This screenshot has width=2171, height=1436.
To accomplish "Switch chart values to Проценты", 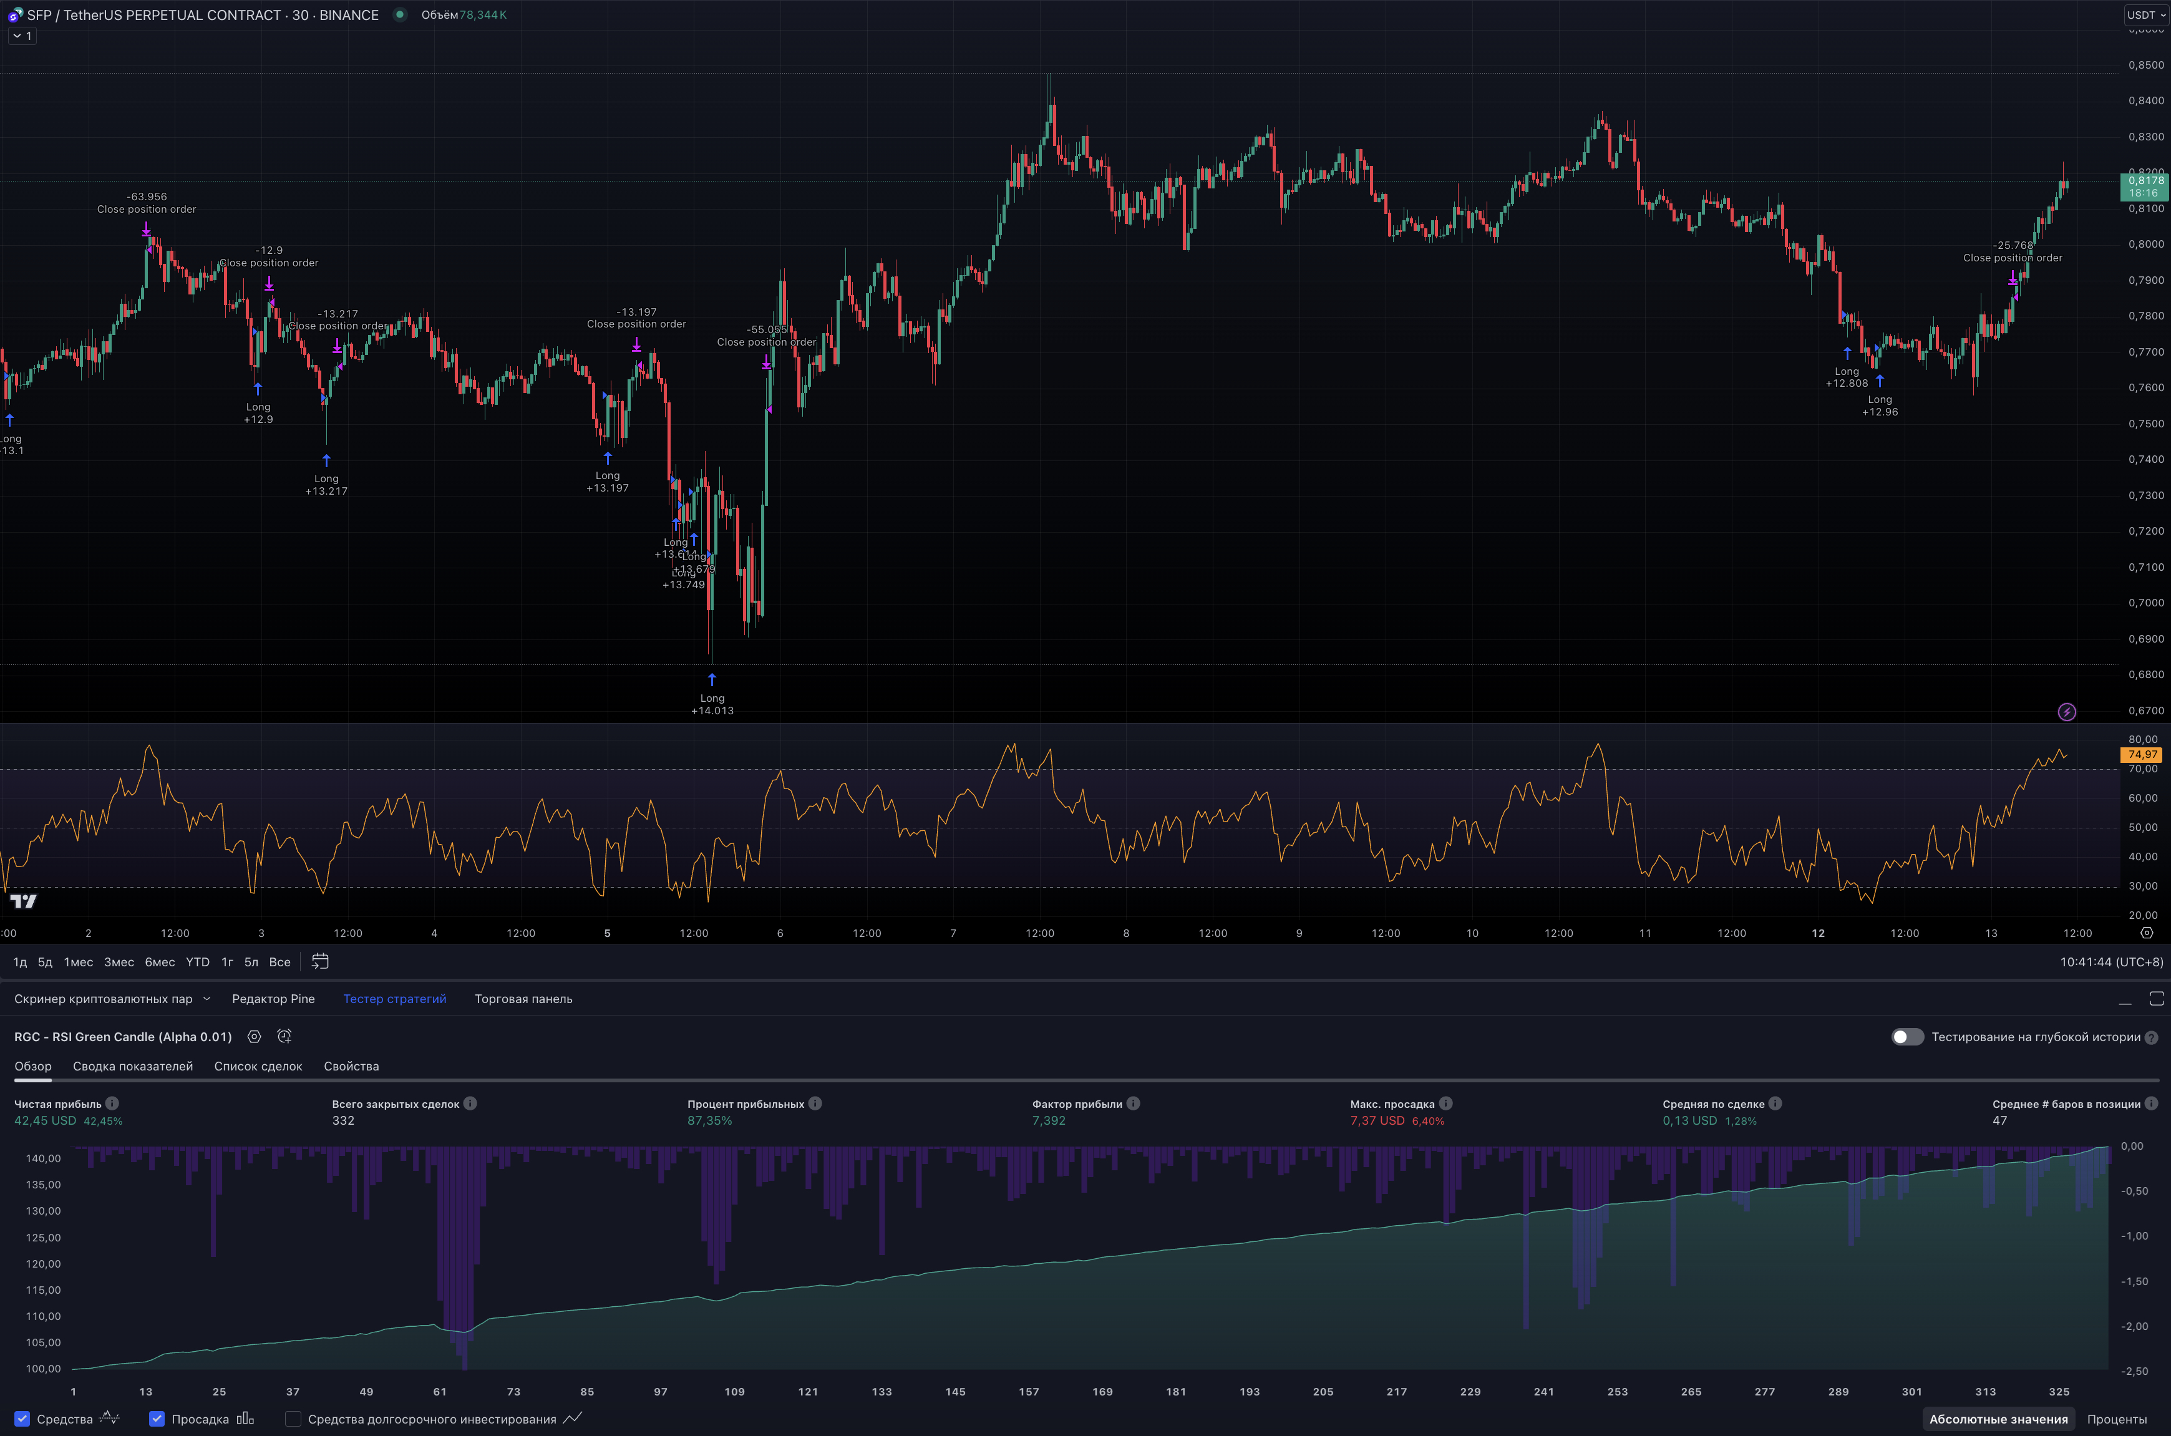I will [2116, 1419].
